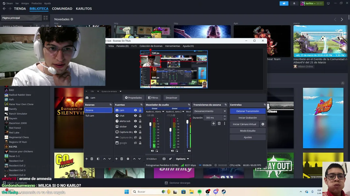Open source properties gear in Fuentes toolbar
This screenshot has width=350, height=196.
(x=128, y=159)
